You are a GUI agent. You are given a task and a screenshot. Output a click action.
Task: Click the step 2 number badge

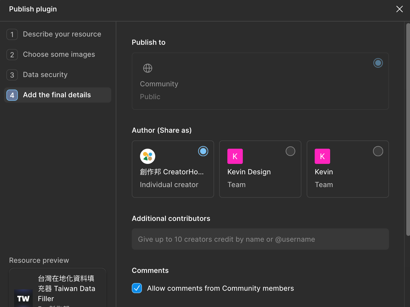tap(12, 55)
